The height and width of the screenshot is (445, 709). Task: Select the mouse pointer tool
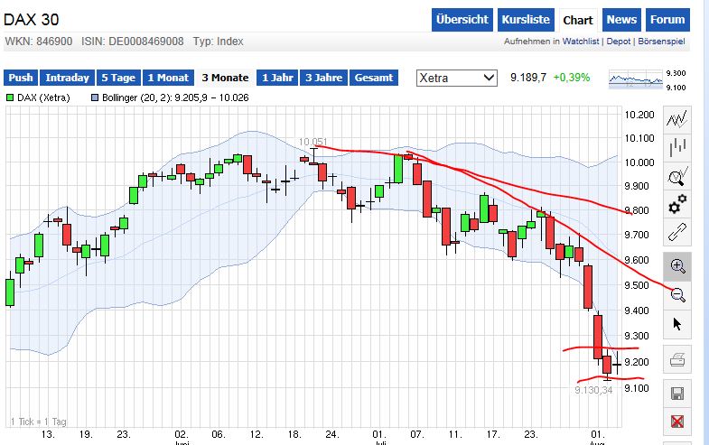(x=677, y=324)
